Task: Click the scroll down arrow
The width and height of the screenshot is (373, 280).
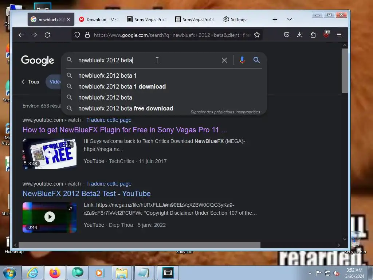Action: click(345, 239)
